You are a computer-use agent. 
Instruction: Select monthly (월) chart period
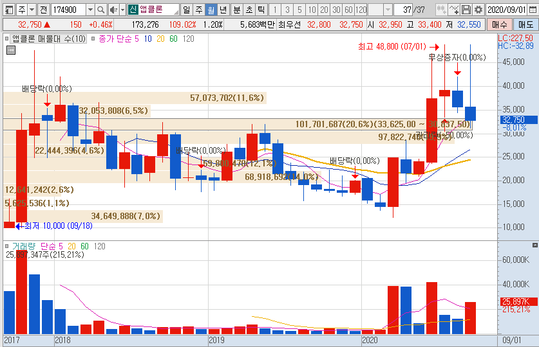pos(211,10)
